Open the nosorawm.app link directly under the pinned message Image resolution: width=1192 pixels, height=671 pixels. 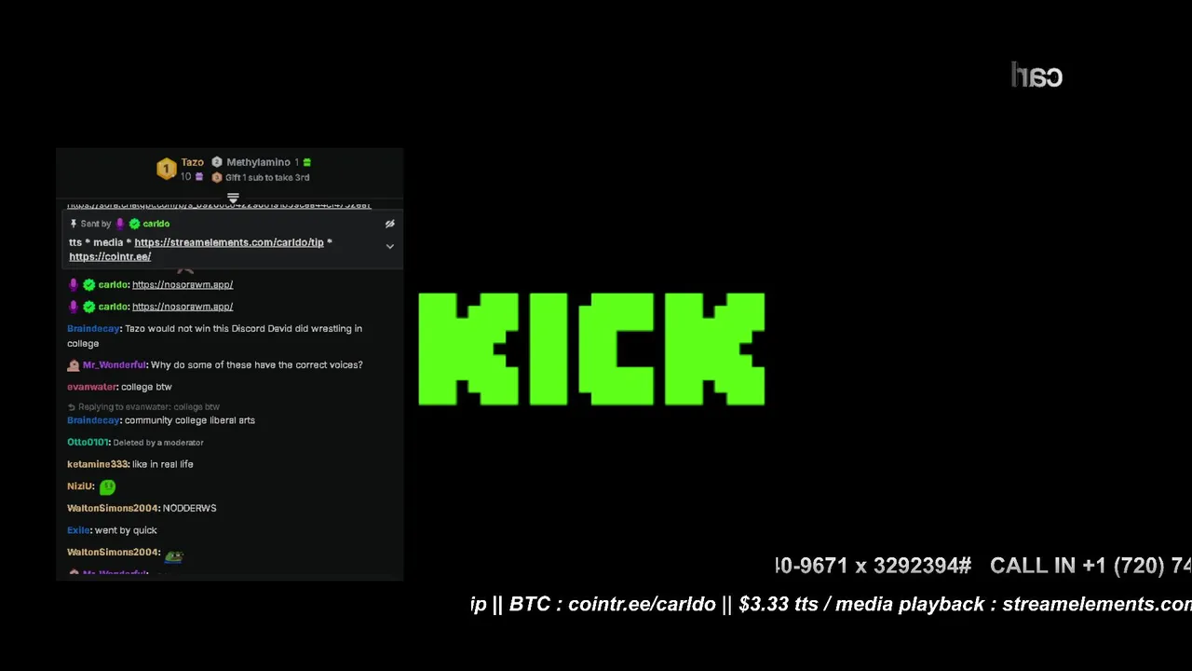point(183,284)
